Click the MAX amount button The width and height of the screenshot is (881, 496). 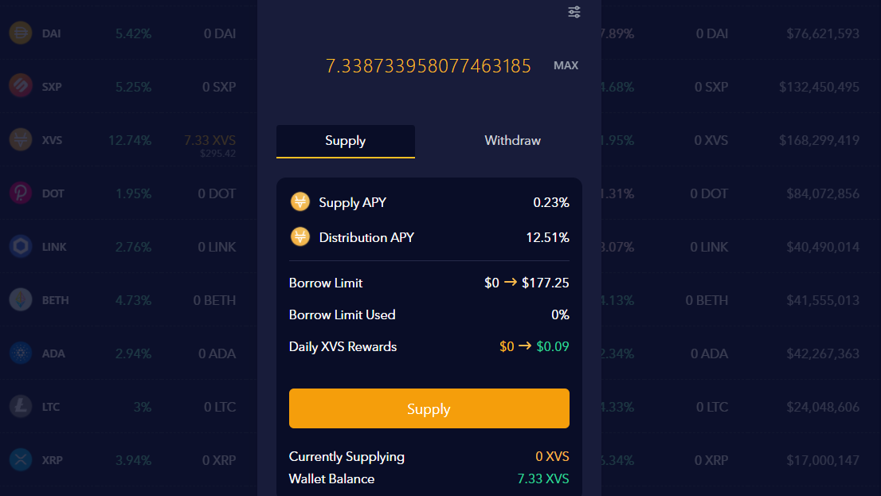click(566, 66)
